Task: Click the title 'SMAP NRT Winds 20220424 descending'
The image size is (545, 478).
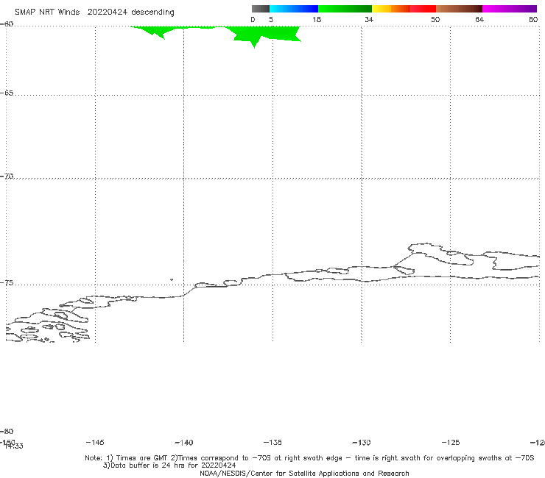Action: (94, 12)
